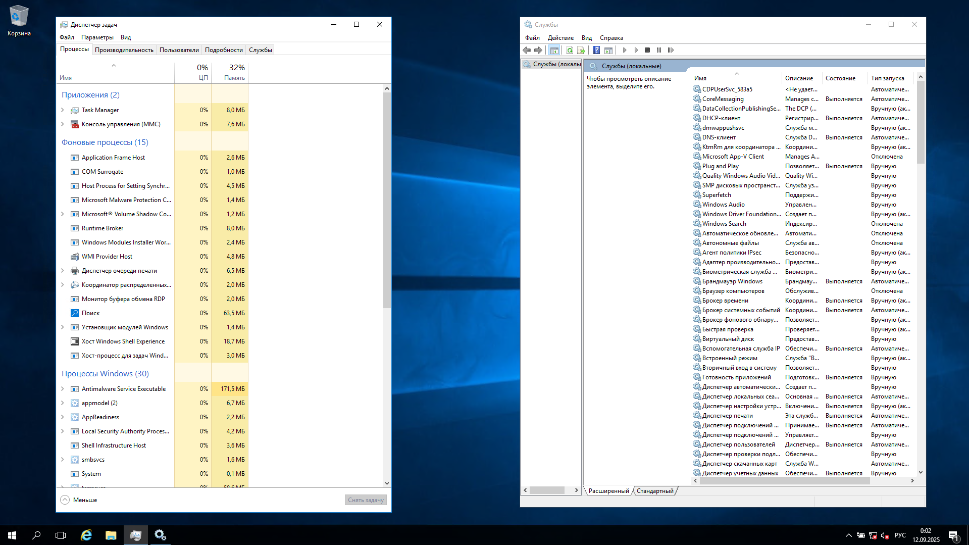Viewport: 969px width, 545px height.
Task: Open Task View from the taskbar
Action: (61, 535)
